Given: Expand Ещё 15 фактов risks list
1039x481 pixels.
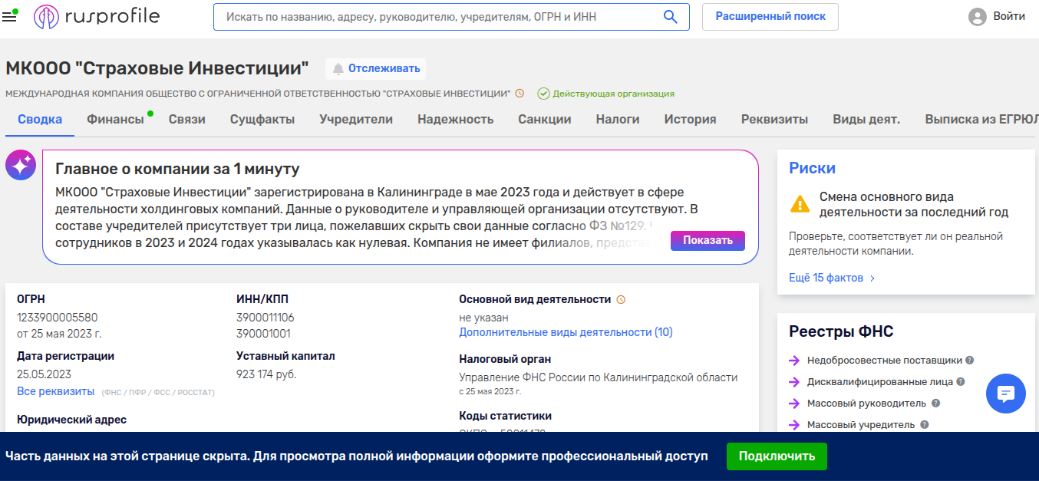Looking at the screenshot, I should coord(832,278).
